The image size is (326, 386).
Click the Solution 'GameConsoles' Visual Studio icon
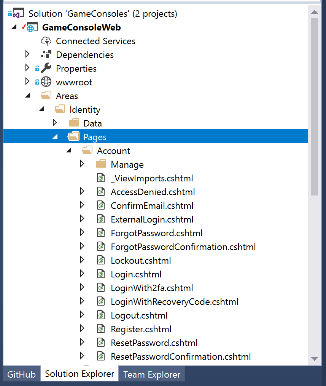[18, 13]
